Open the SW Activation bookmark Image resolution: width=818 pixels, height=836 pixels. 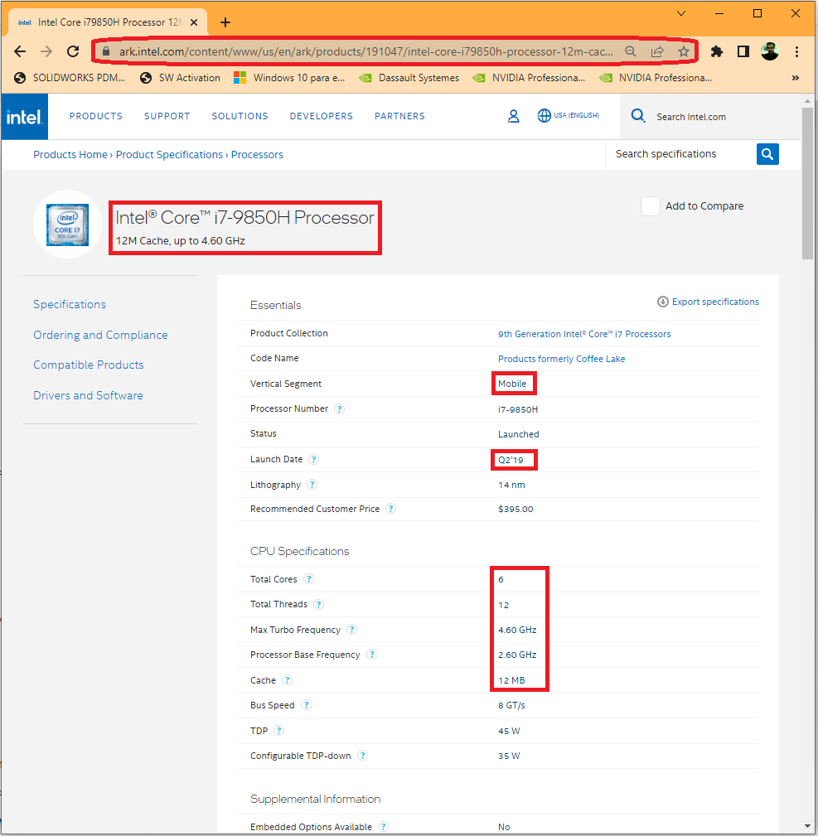coord(180,78)
